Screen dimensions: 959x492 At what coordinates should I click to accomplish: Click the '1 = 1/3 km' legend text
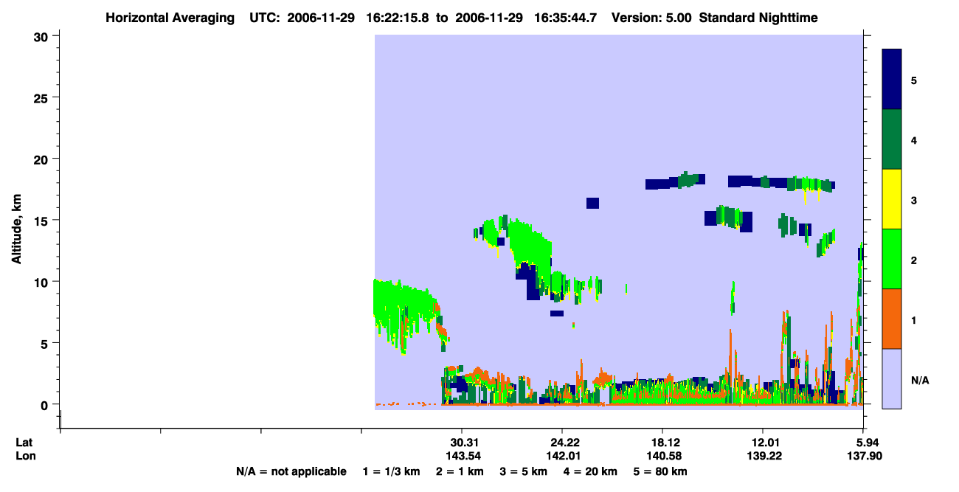tap(391, 471)
